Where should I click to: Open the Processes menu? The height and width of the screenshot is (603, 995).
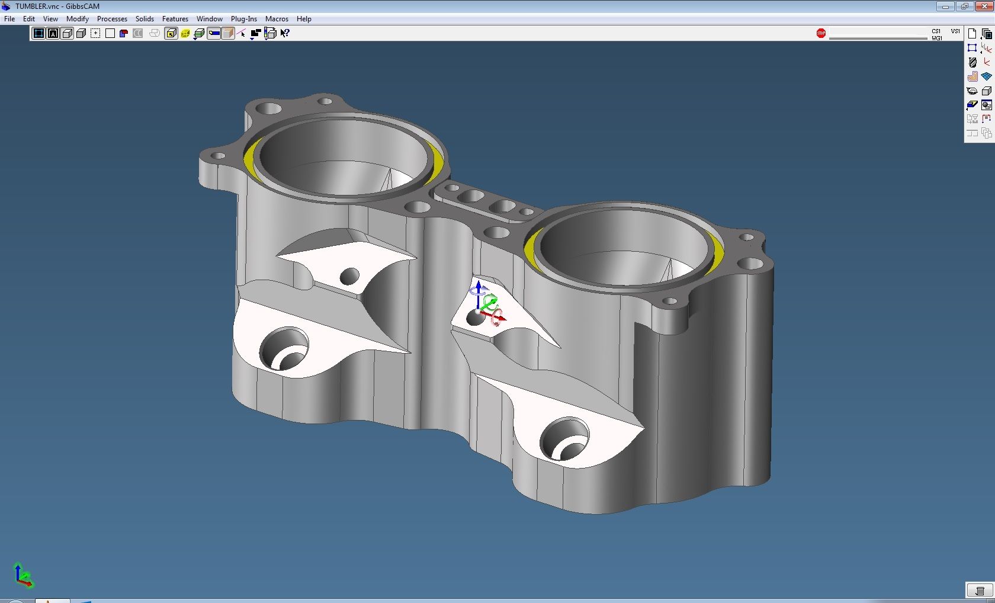tap(112, 19)
